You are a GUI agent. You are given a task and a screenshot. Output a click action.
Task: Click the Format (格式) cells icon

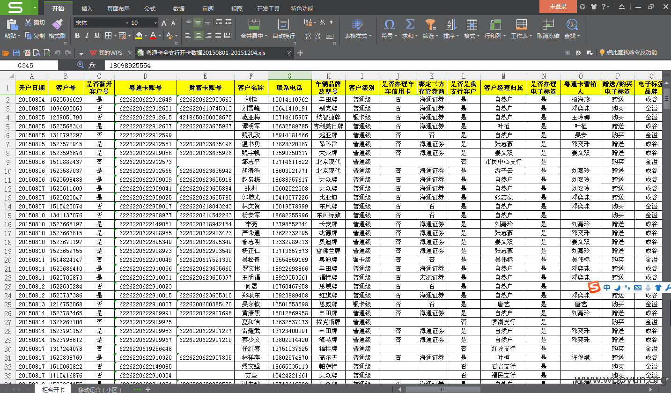click(472, 24)
